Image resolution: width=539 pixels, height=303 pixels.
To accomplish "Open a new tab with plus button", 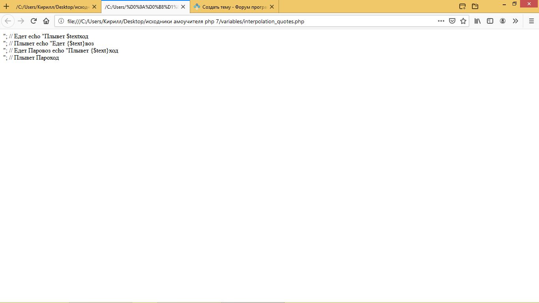I will coord(6,7).
